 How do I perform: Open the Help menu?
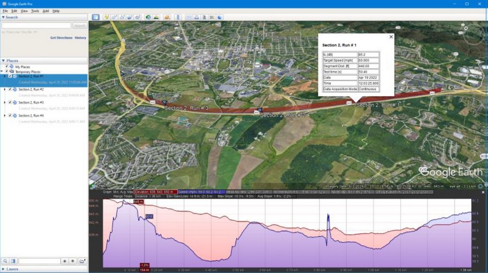(x=56, y=11)
